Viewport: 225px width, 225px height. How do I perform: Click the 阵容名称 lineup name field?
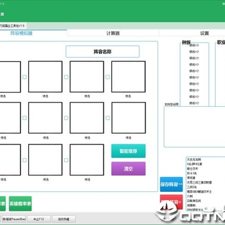click(x=102, y=52)
